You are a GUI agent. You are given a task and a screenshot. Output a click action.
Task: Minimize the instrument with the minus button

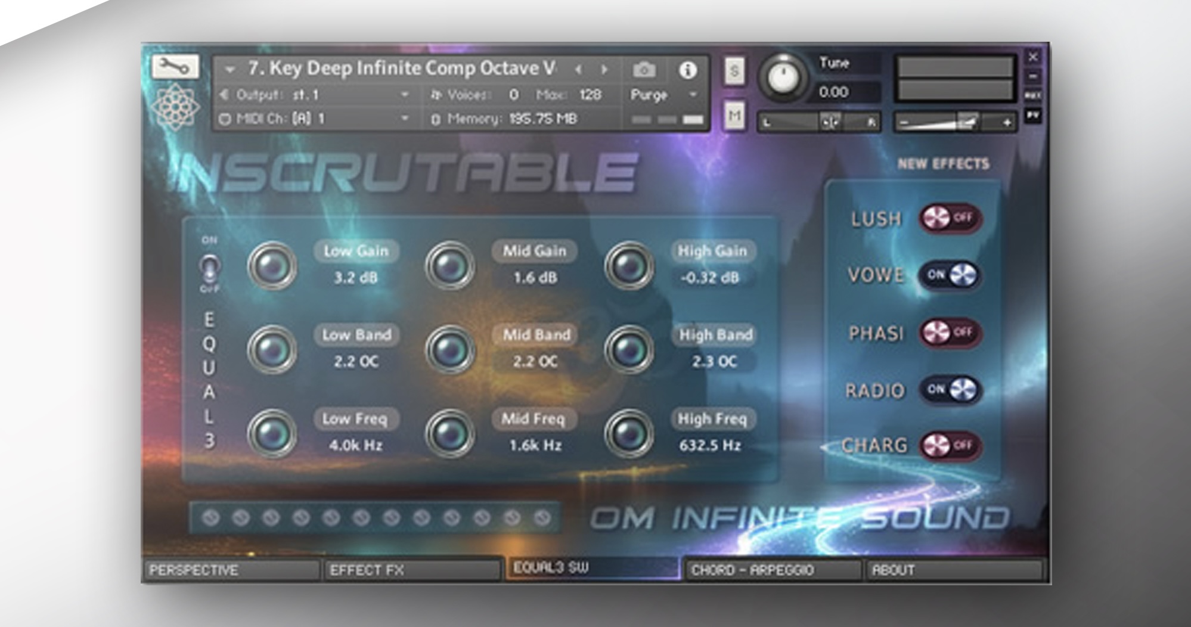[1033, 76]
